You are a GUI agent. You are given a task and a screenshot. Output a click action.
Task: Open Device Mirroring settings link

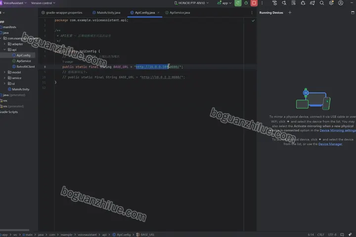[338, 130]
